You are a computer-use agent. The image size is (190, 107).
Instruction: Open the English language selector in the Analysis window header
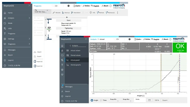coord(155,39)
